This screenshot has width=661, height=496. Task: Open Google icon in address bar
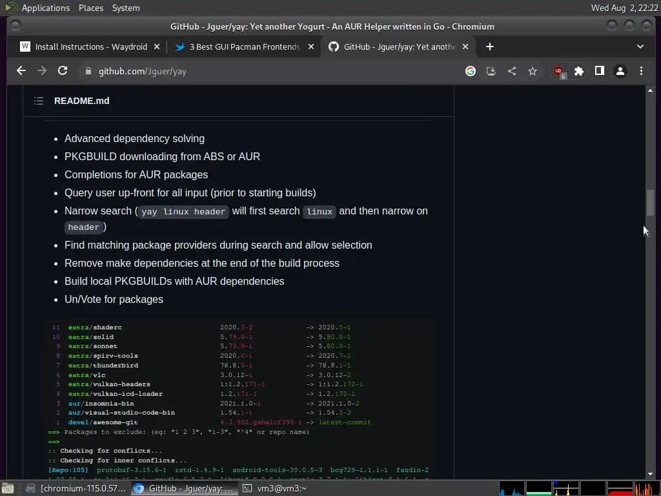[471, 71]
